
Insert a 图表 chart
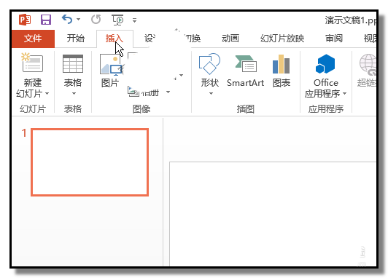click(x=281, y=71)
